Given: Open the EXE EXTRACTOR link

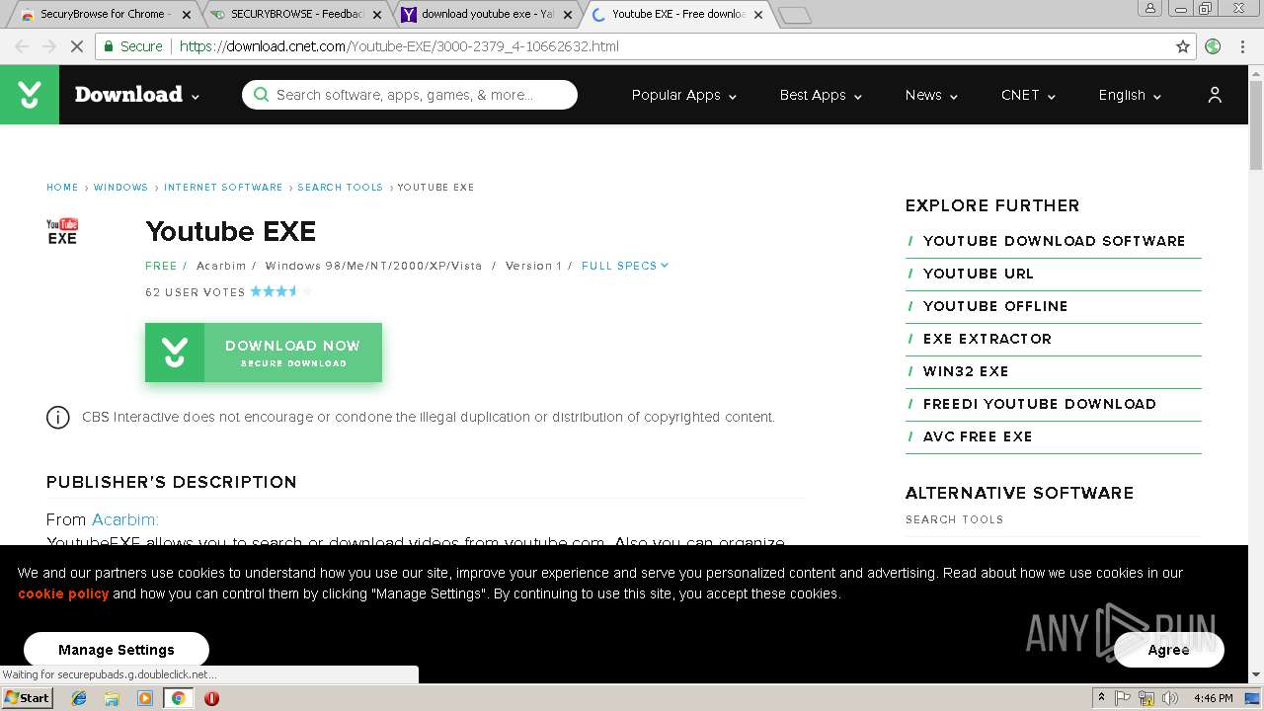Looking at the screenshot, I should [x=987, y=339].
